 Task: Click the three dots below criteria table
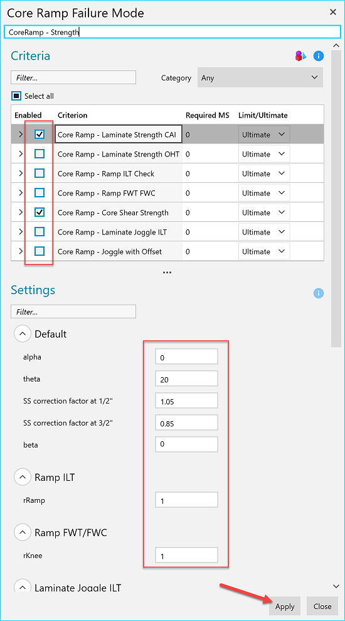pos(167,273)
